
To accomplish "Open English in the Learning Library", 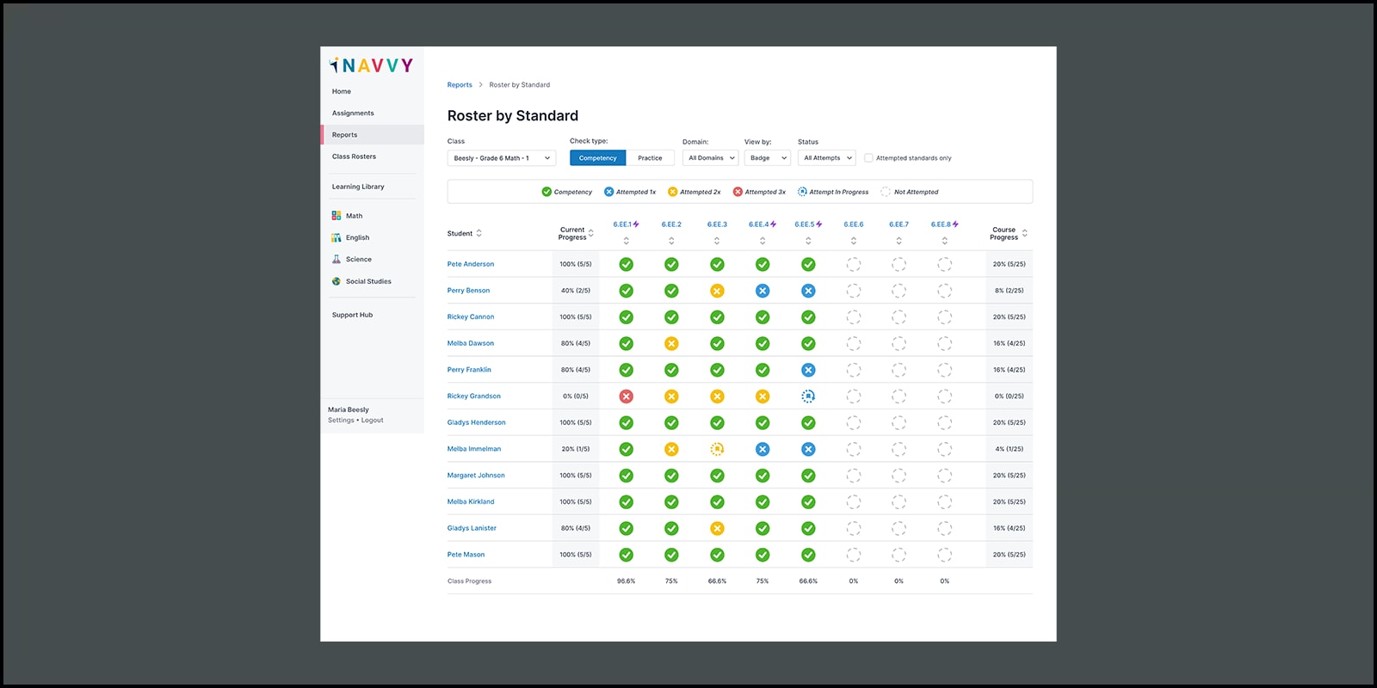I will 350,237.
